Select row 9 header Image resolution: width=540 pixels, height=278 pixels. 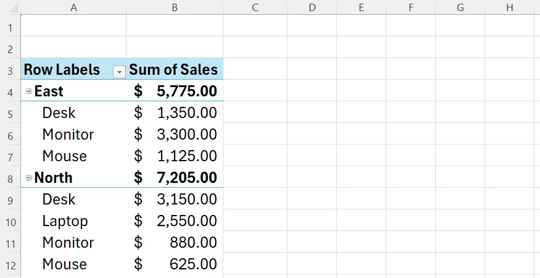tap(10, 199)
